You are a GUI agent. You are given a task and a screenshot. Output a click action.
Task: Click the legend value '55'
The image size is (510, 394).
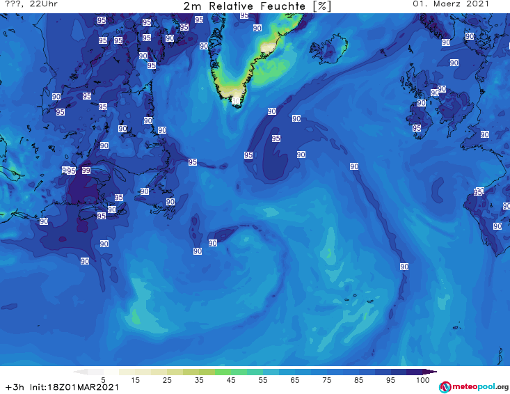point(263,380)
